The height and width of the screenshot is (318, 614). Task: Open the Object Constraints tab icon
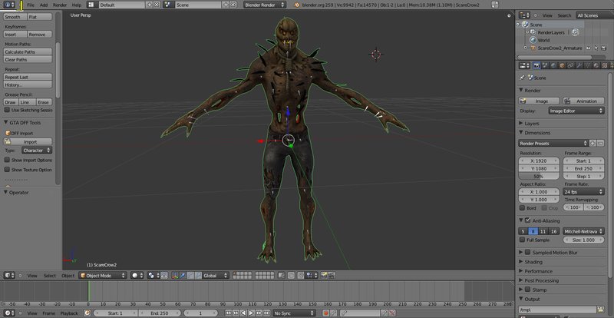pyautogui.click(x=570, y=65)
